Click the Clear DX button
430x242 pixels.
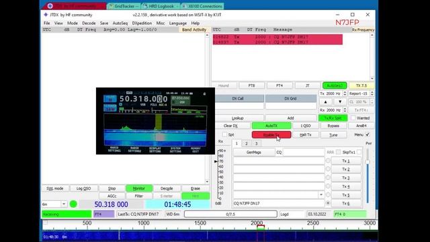coord(230,126)
